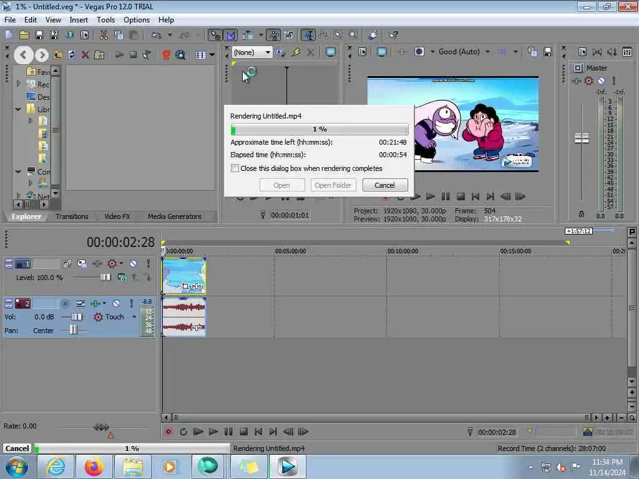Screen dimensions: 639x479
Task: Open a project using the folder icon
Action: 24,35
